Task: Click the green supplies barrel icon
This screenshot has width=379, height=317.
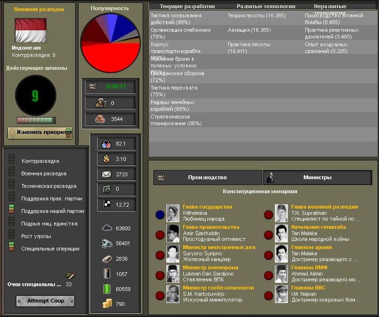Action: [x=107, y=289]
